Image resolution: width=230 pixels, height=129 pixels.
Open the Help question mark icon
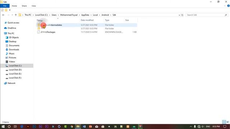[x=229, y=6]
